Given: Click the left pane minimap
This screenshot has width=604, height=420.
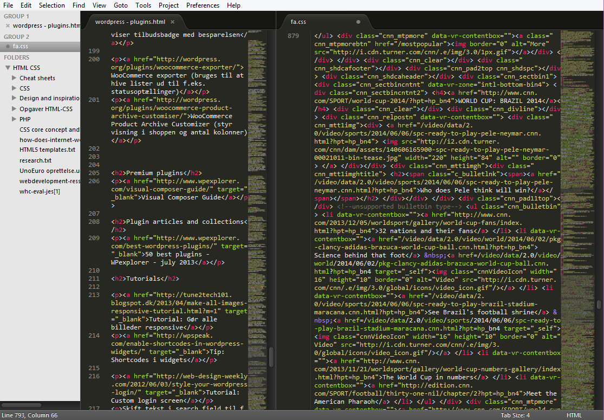Looking at the screenshot, I should tap(257, 219).
